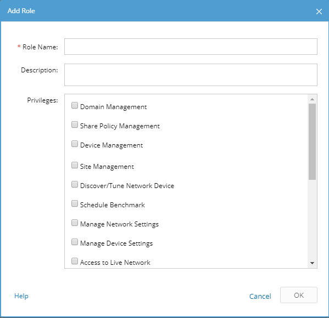Click the privileges list scroll-up arrow
Screen dimensions: 329x318
pos(312,99)
